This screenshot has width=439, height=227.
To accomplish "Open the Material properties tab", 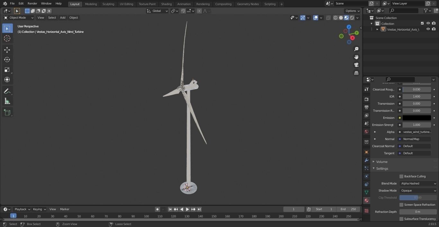I will [366, 200].
